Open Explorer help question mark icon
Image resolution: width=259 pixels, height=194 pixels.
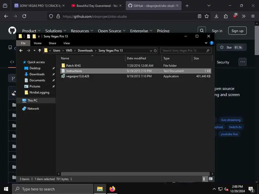212,43
